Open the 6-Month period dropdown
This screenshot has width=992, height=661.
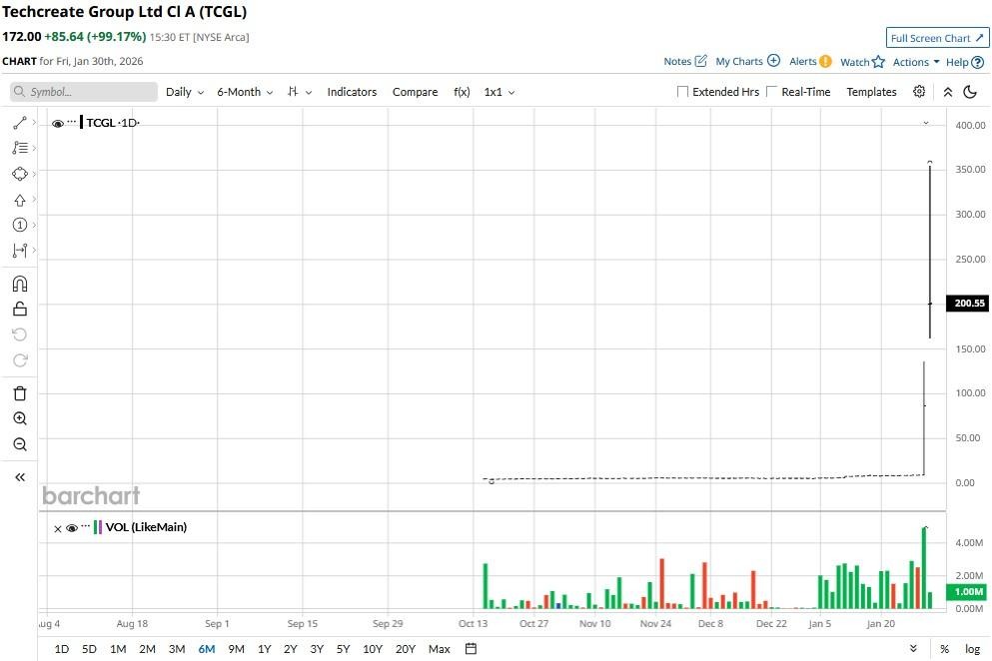tap(245, 92)
